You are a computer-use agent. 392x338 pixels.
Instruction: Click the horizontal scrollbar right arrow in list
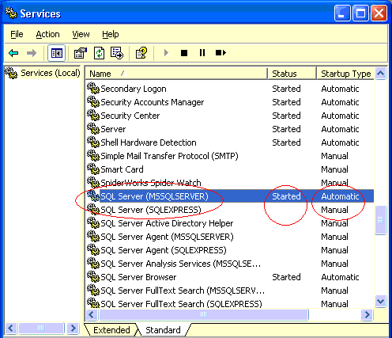click(x=367, y=314)
